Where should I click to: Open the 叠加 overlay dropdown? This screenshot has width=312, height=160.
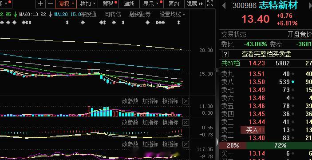point(87,4)
